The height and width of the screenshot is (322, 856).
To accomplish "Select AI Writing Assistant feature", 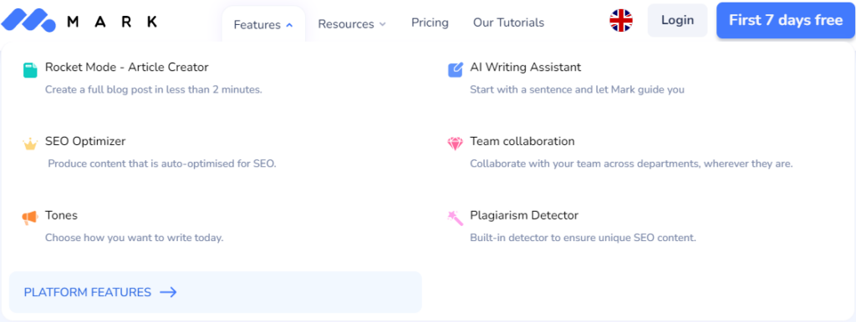I will [526, 68].
